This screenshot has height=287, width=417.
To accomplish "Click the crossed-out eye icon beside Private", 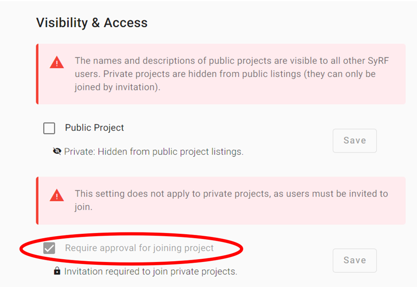I will tap(57, 151).
